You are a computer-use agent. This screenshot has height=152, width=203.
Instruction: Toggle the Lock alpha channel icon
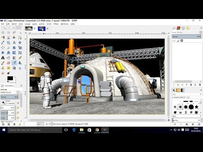pyautogui.click(x=182, y=41)
